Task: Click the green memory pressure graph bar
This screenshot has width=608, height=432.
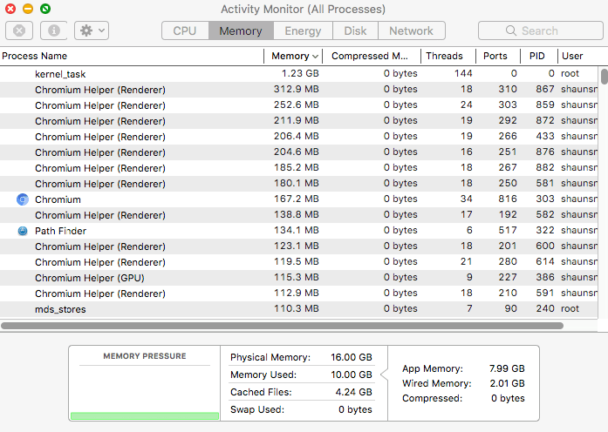Action: click(145, 416)
